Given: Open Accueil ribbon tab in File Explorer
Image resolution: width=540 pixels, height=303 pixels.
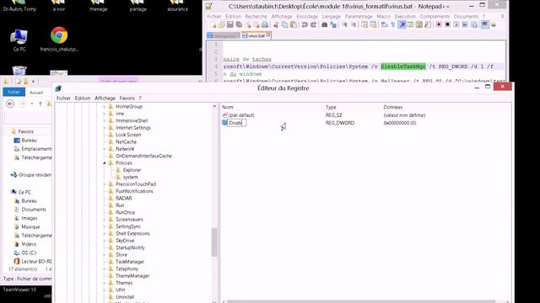Looking at the screenshot, I should pos(36,93).
